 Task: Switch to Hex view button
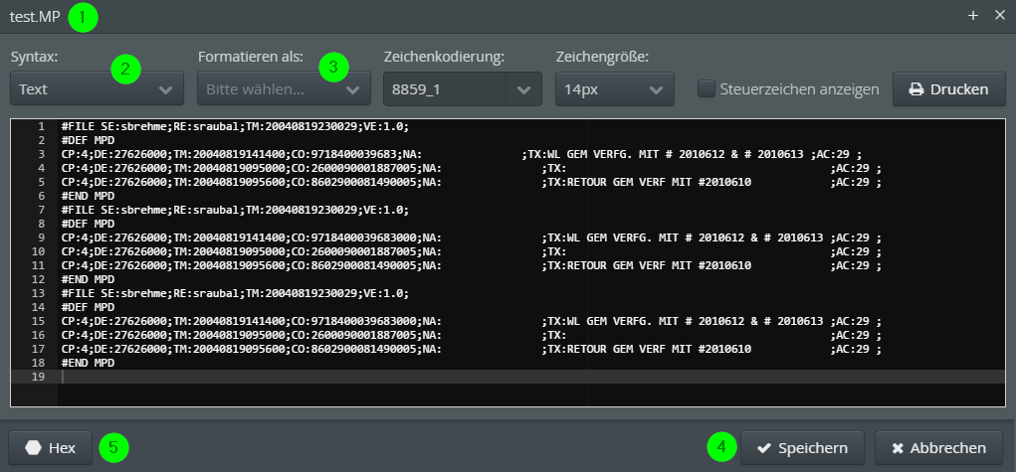pyautogui.click(x=51, y=448)
